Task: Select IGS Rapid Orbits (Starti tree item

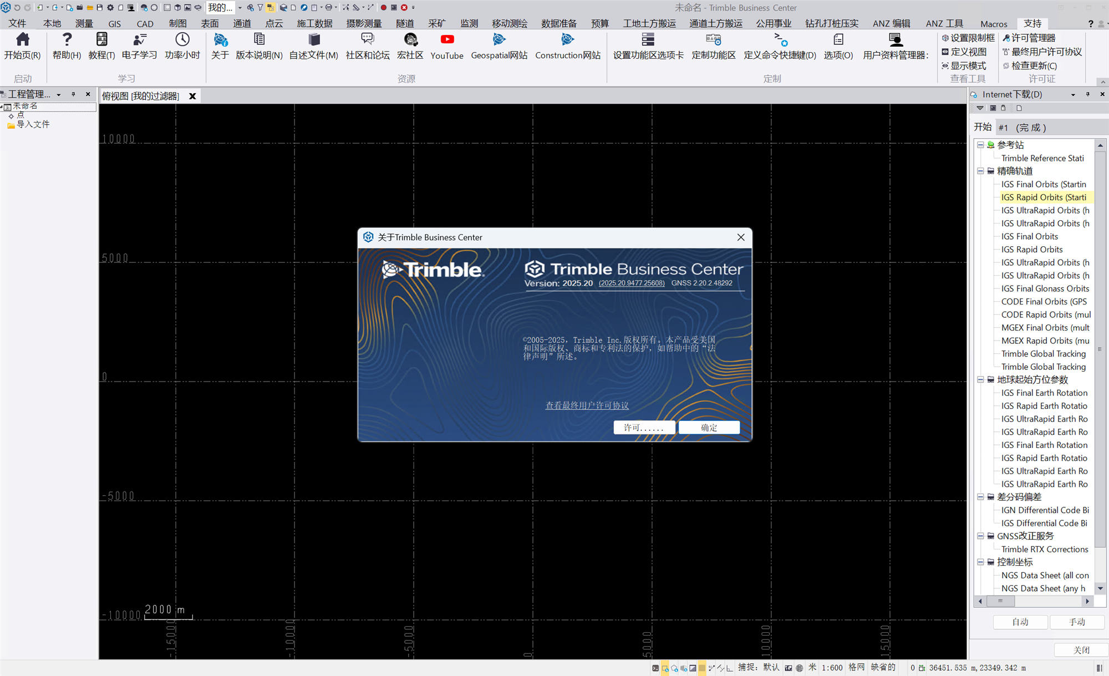Action: point(1044,197)
